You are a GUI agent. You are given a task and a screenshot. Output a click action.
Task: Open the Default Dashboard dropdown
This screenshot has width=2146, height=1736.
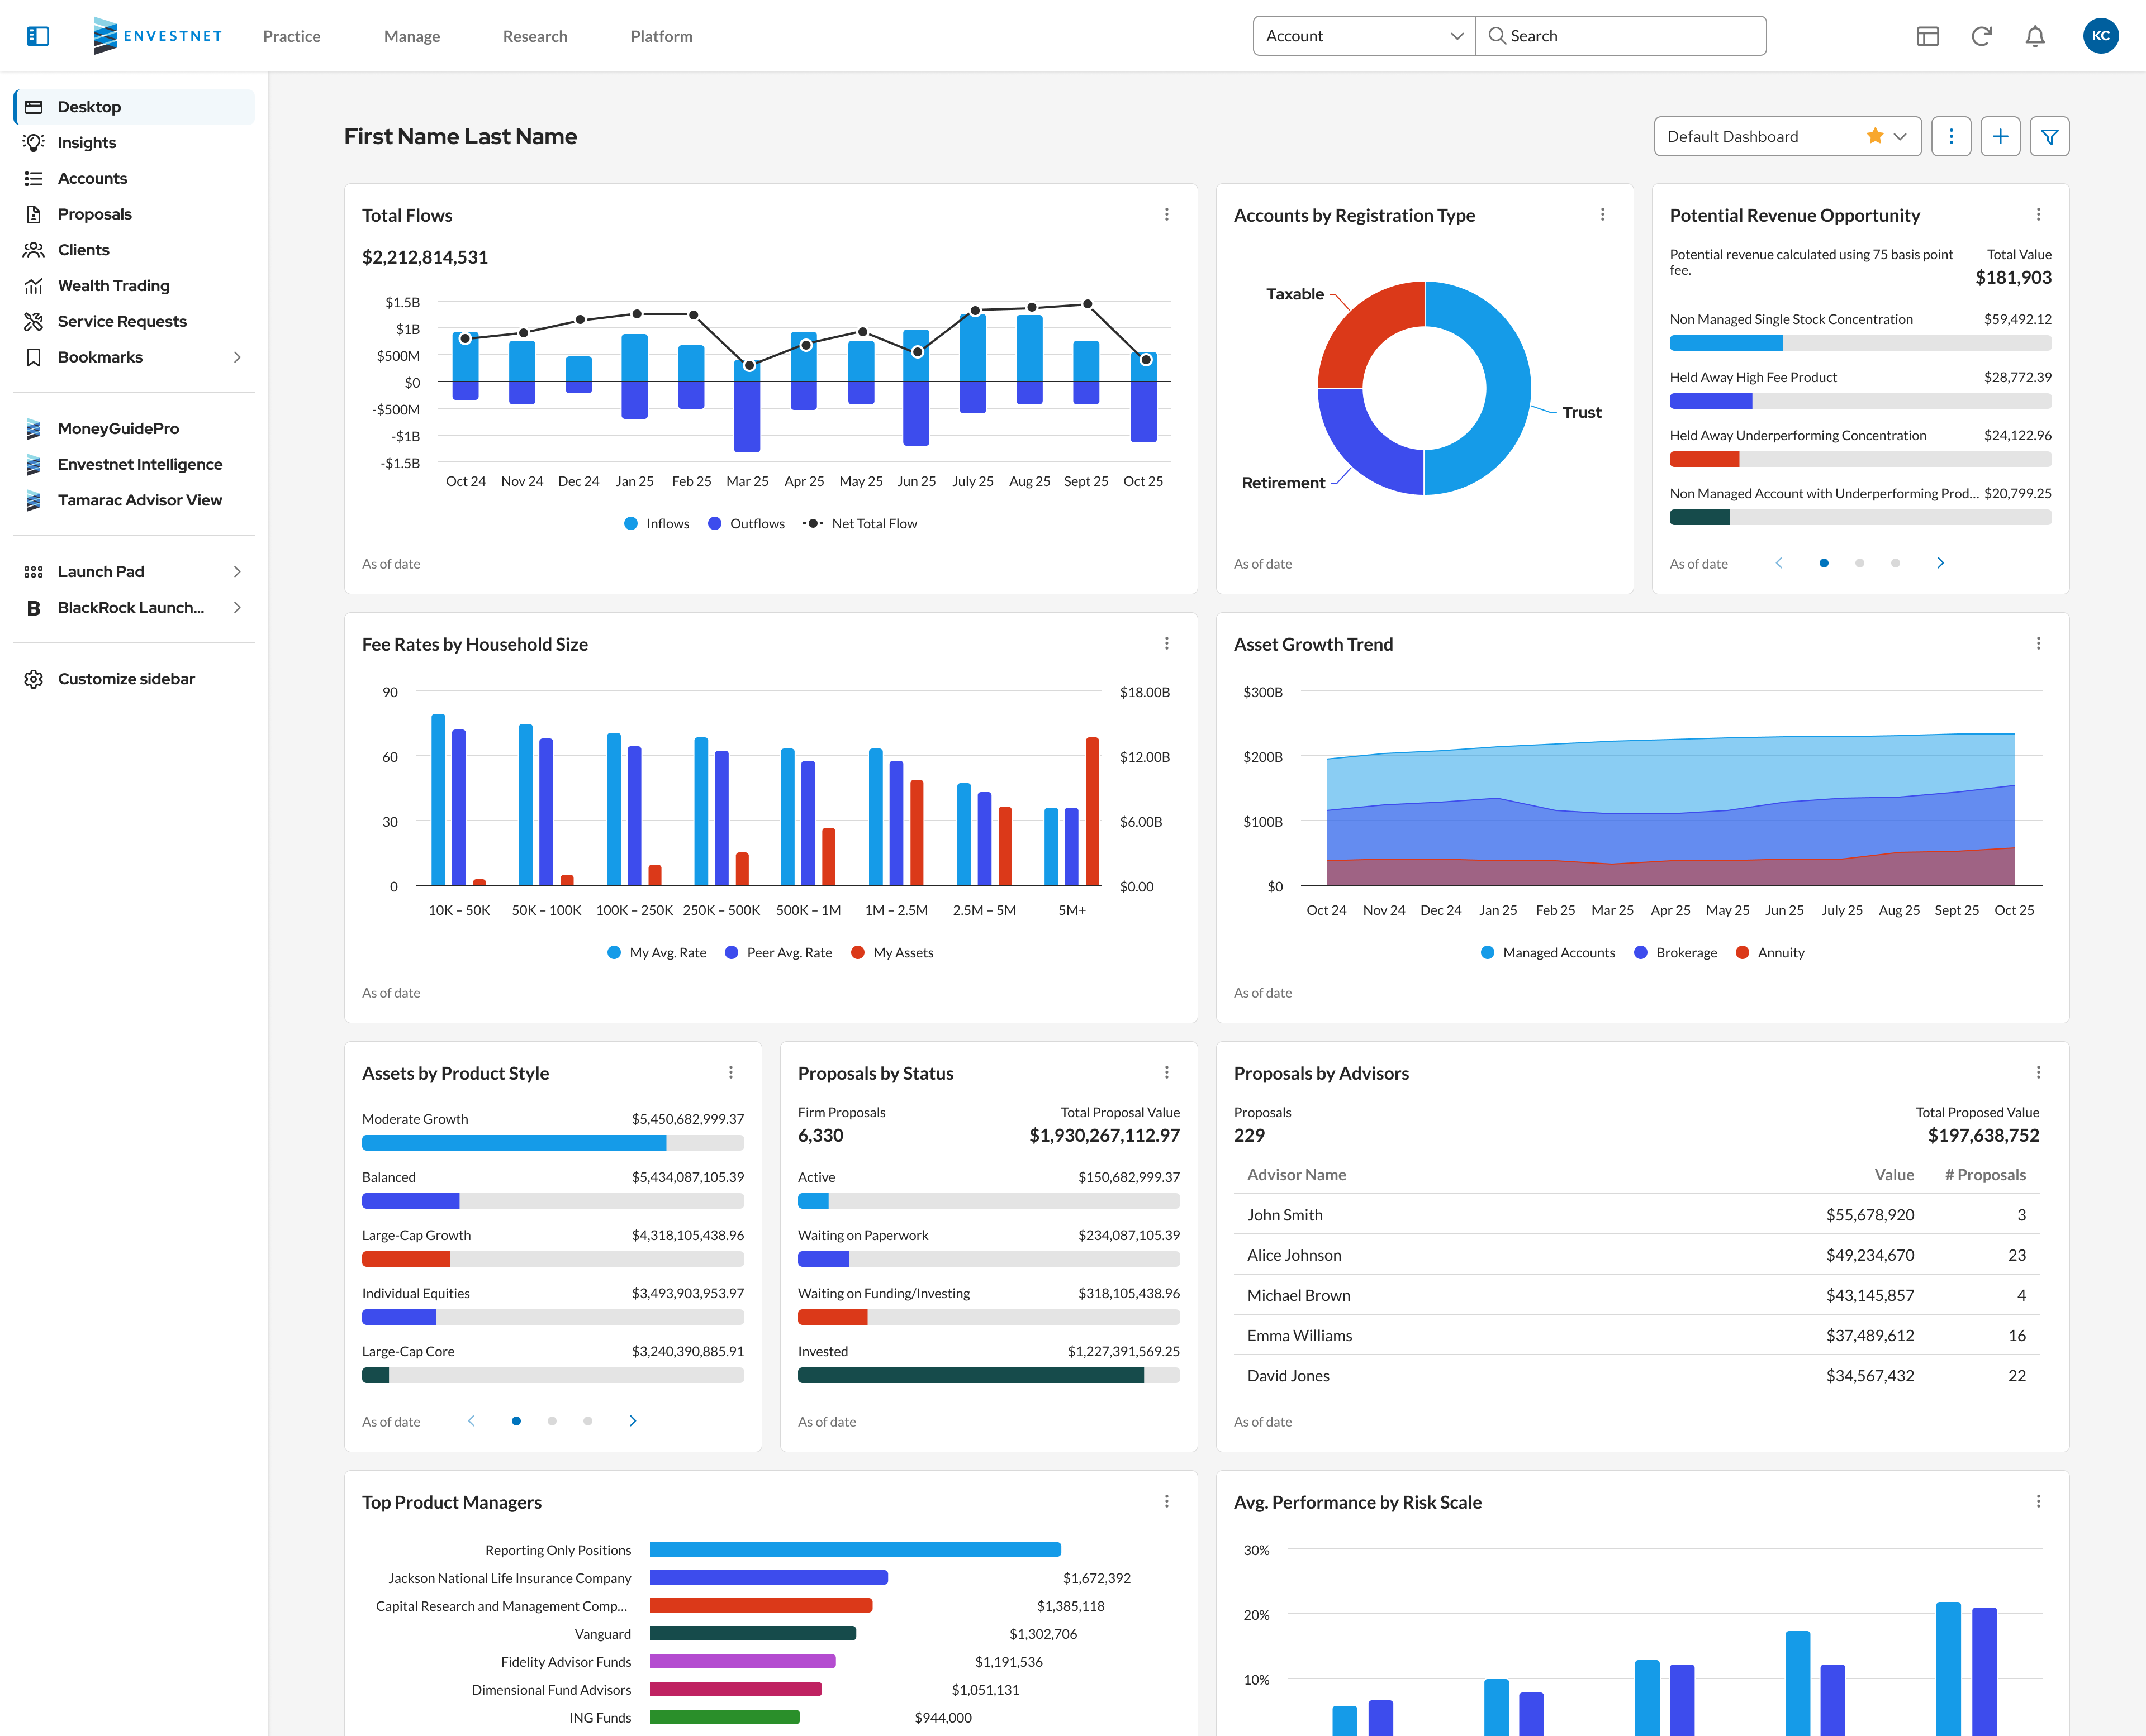(1787, 136)
